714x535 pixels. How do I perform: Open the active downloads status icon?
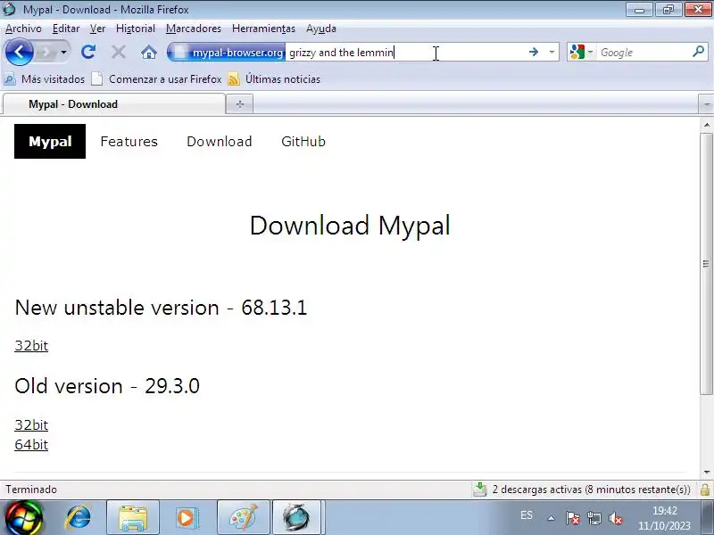[480, 490]
